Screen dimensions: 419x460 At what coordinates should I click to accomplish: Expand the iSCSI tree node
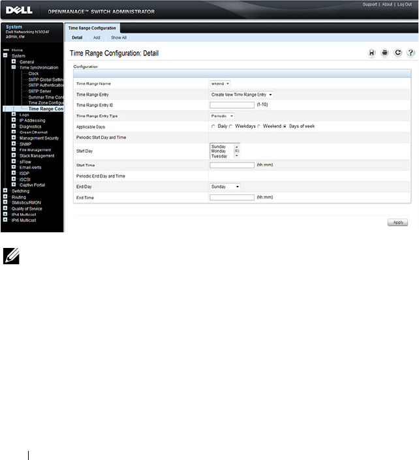click(x=14, y=179)
